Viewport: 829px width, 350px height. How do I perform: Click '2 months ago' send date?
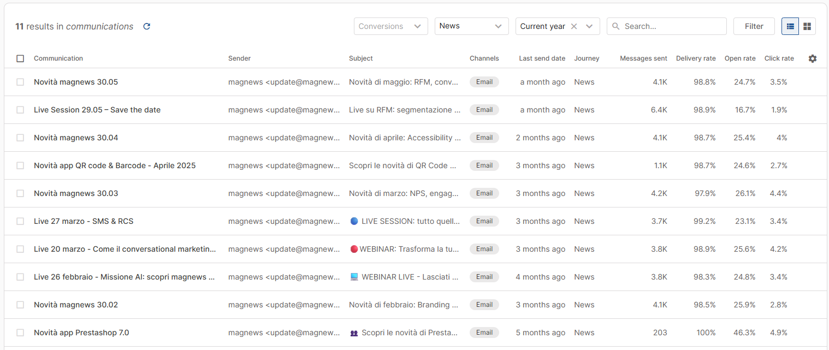click(541, 138)
